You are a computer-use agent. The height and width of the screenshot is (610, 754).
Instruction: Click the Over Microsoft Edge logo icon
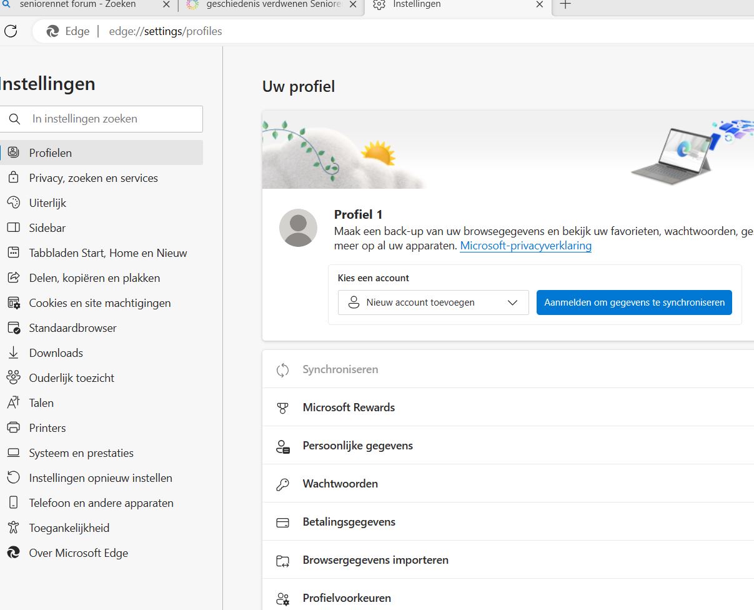13,553
